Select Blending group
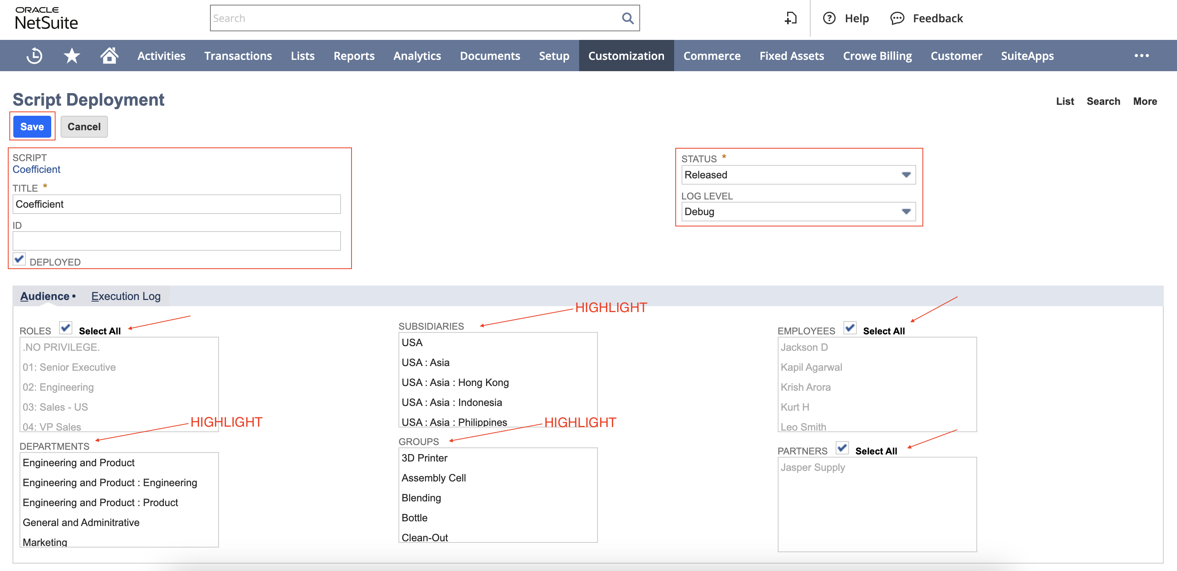 tap(497, 498)
